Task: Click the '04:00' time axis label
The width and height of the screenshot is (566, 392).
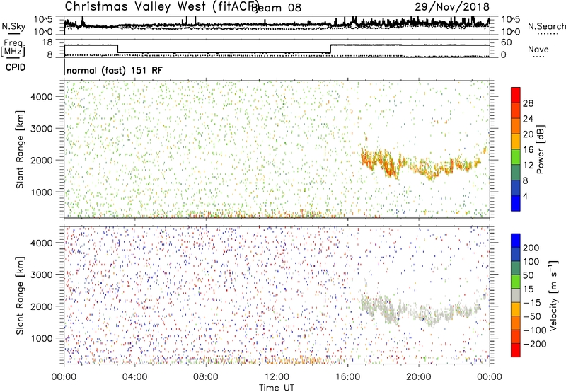Action: 134,377
